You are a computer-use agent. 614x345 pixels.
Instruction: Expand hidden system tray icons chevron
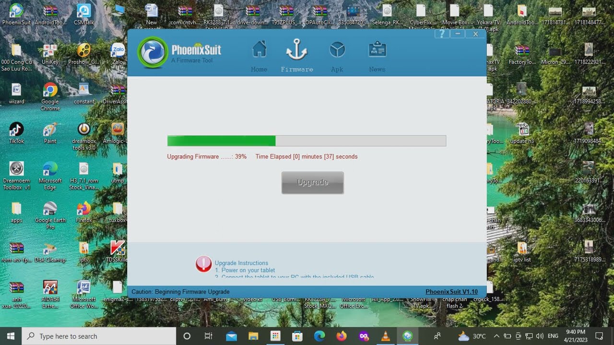tap(496, 336)
